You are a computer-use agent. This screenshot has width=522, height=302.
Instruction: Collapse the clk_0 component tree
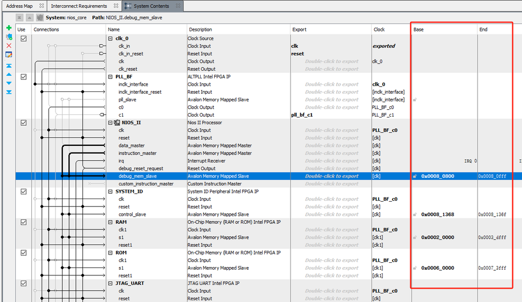(110, 38)
